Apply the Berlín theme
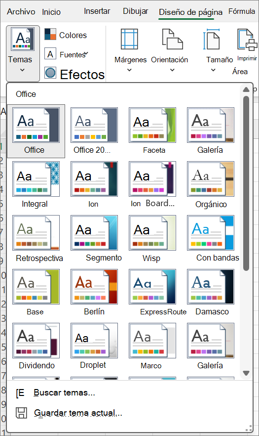The height and width of the screenshot is (436, 259). pos(94,293)
